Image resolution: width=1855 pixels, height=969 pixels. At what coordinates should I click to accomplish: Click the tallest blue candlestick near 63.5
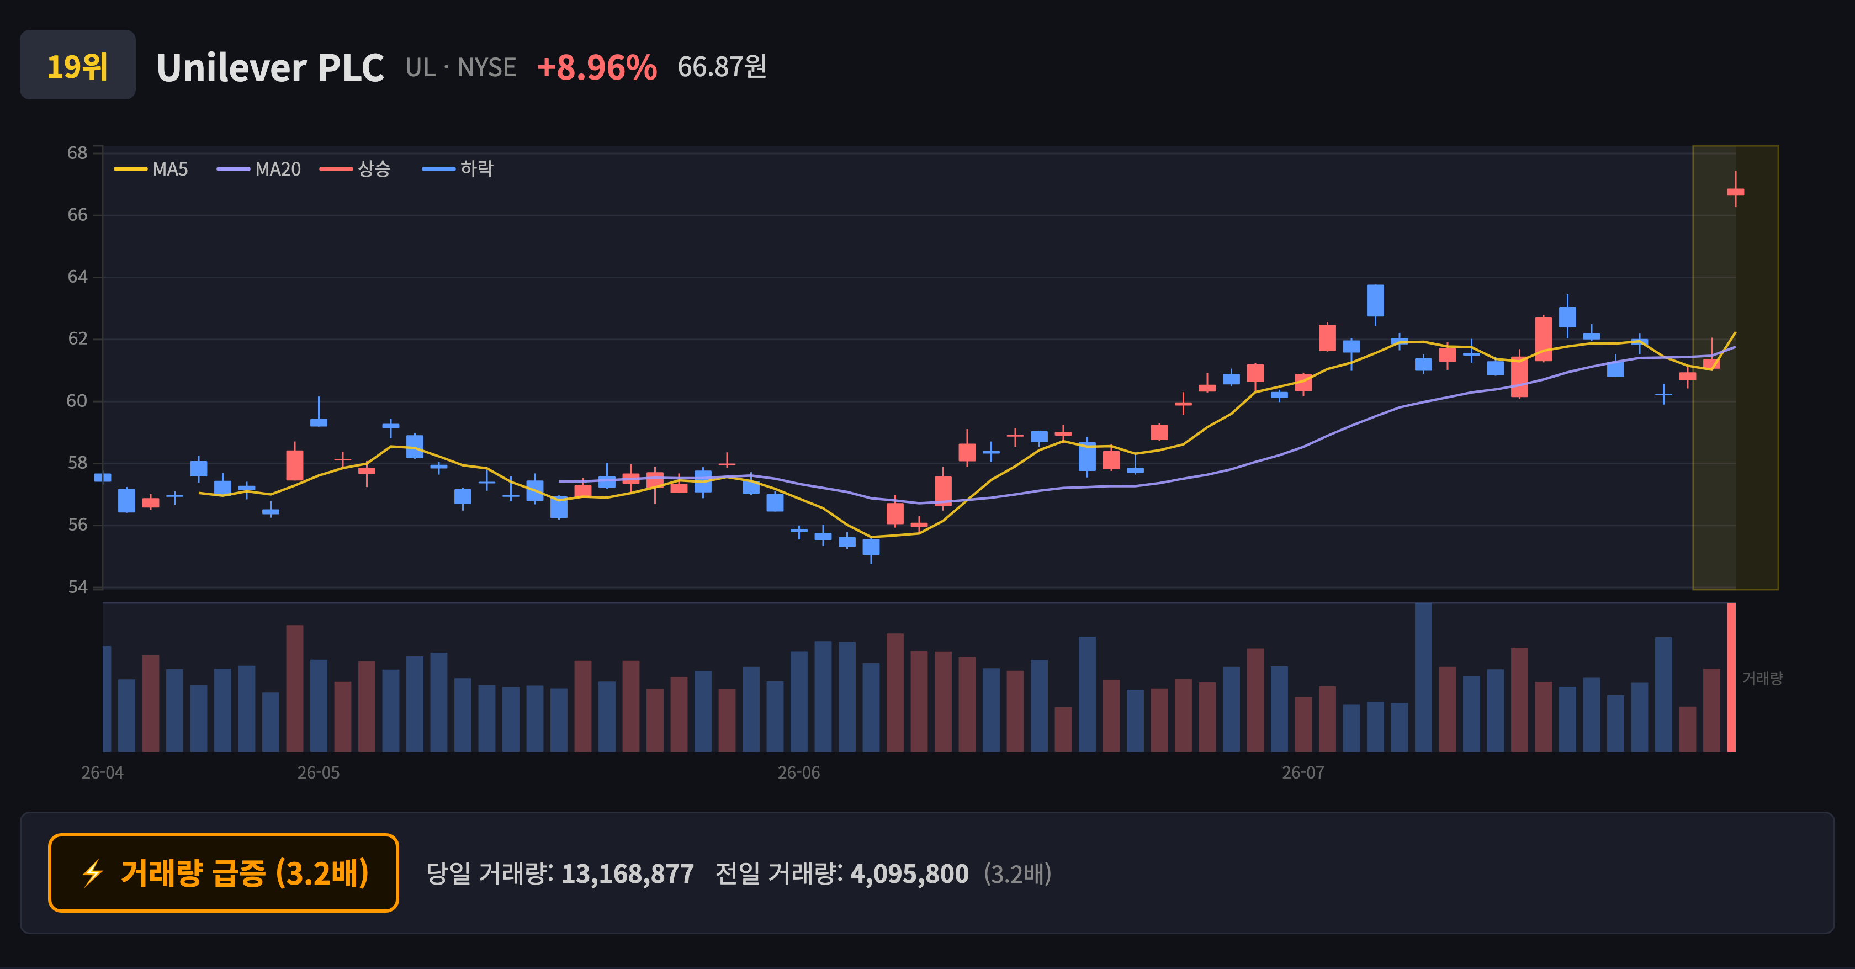click(1375, 301)
